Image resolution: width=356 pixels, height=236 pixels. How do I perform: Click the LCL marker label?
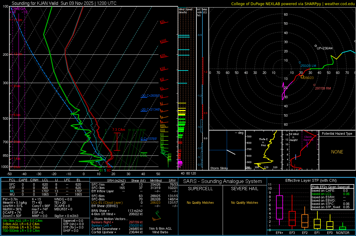click(144, 155)
